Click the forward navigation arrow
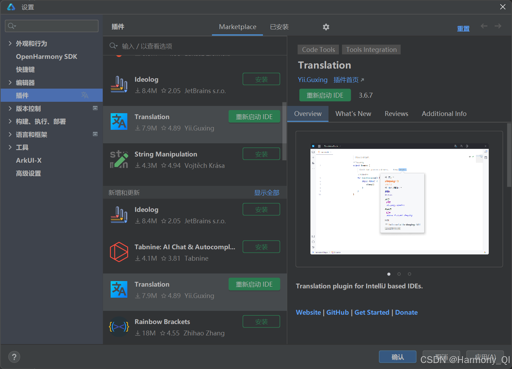 [498, 26]
